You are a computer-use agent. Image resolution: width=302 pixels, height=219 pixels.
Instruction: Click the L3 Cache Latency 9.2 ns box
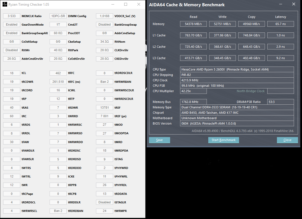pos(281,58)
